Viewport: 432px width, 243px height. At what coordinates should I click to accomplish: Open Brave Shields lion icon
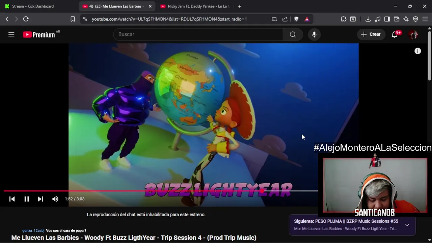click(x=296, y=19)
